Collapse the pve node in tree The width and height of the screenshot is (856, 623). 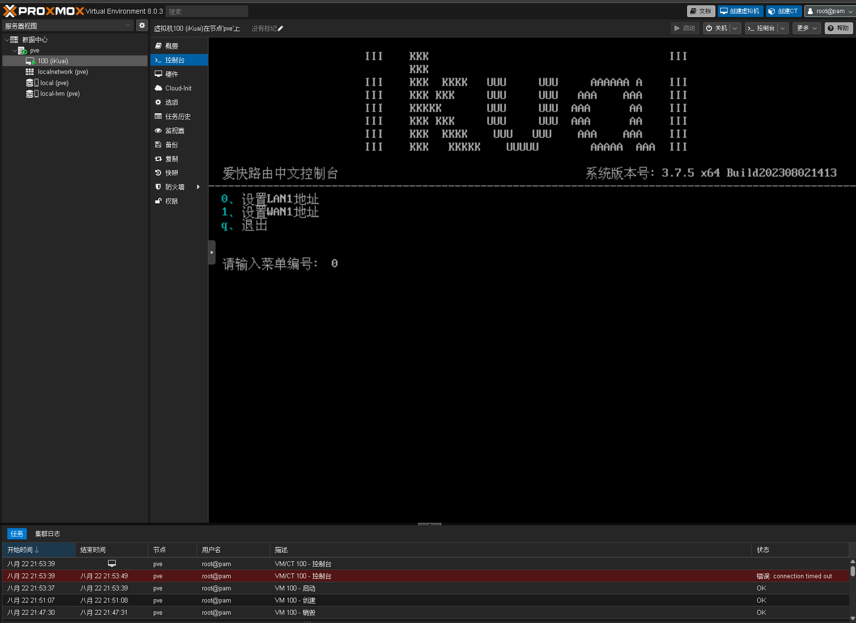15,51
